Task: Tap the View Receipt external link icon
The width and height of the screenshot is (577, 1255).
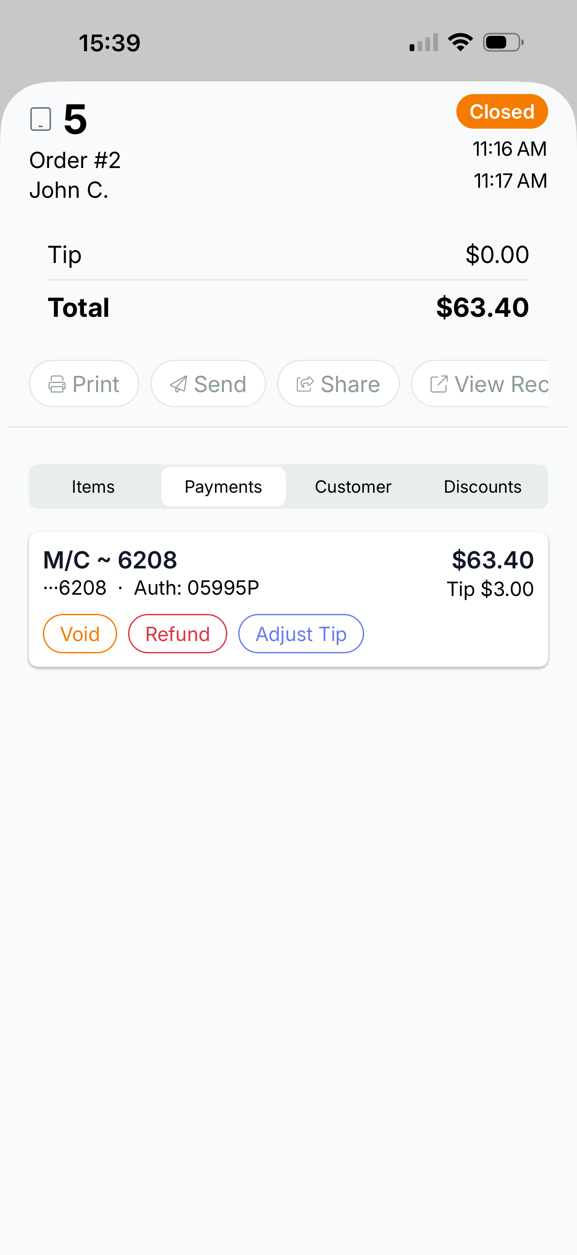Action: point(438,384)
